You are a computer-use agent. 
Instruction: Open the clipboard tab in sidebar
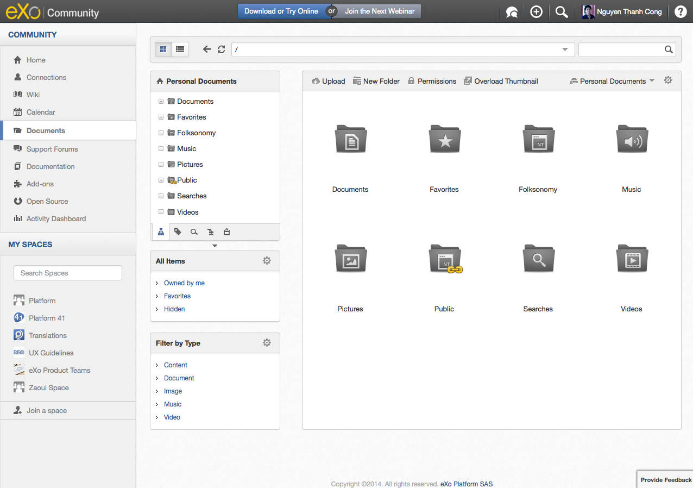click(226, 232)
